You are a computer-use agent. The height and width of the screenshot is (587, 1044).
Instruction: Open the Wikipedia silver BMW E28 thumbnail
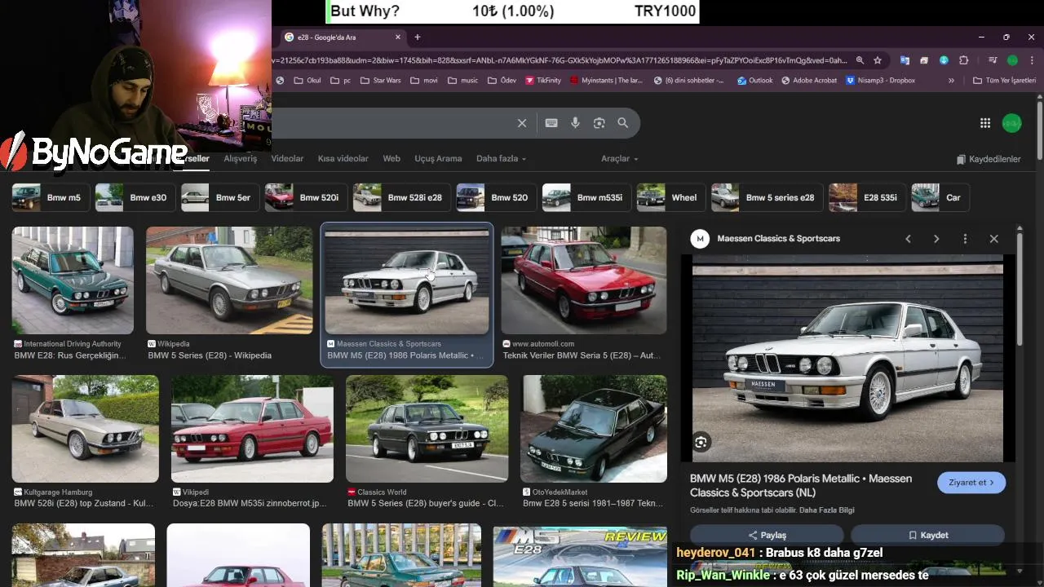point(229,280)
